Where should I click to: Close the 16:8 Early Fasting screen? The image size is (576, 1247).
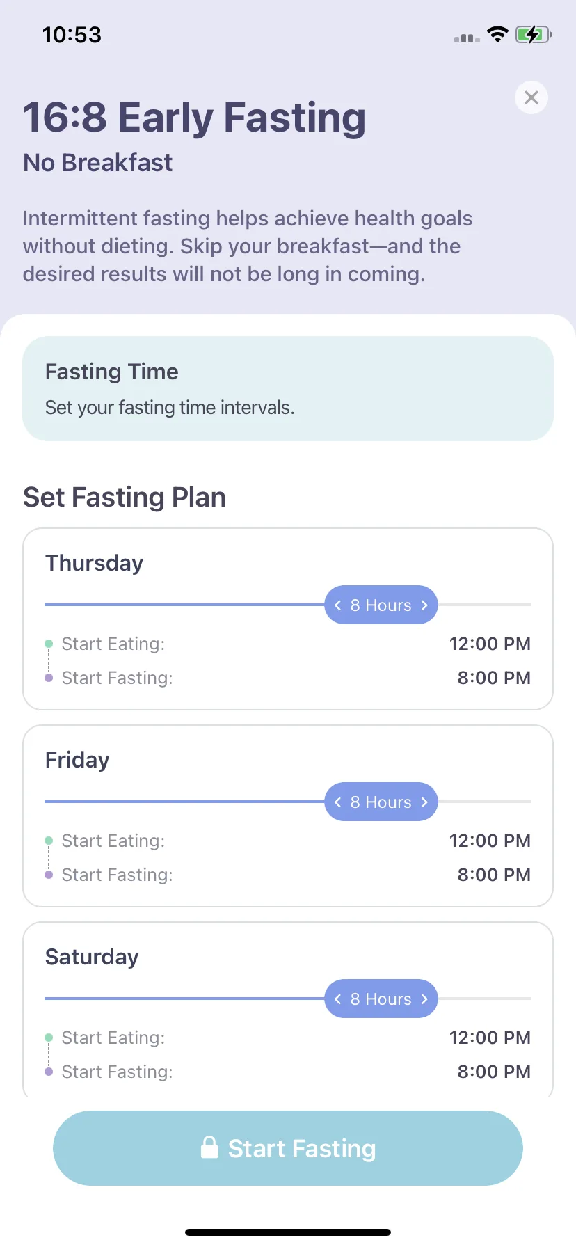[531, 97]
